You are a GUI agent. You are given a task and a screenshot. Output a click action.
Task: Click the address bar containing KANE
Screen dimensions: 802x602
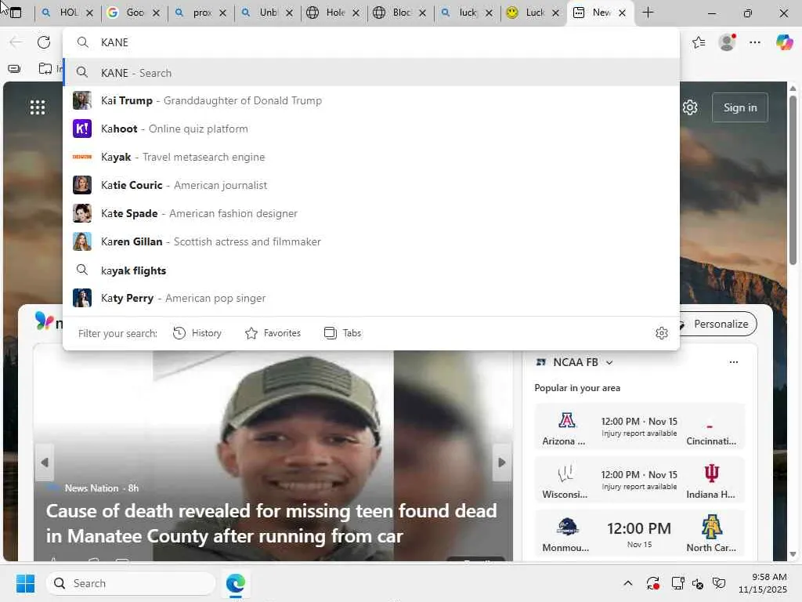371,42
